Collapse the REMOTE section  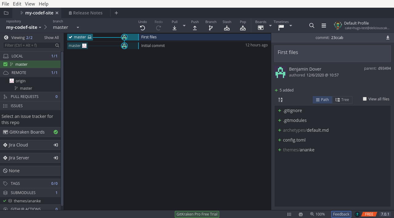(x=30, y=73)
